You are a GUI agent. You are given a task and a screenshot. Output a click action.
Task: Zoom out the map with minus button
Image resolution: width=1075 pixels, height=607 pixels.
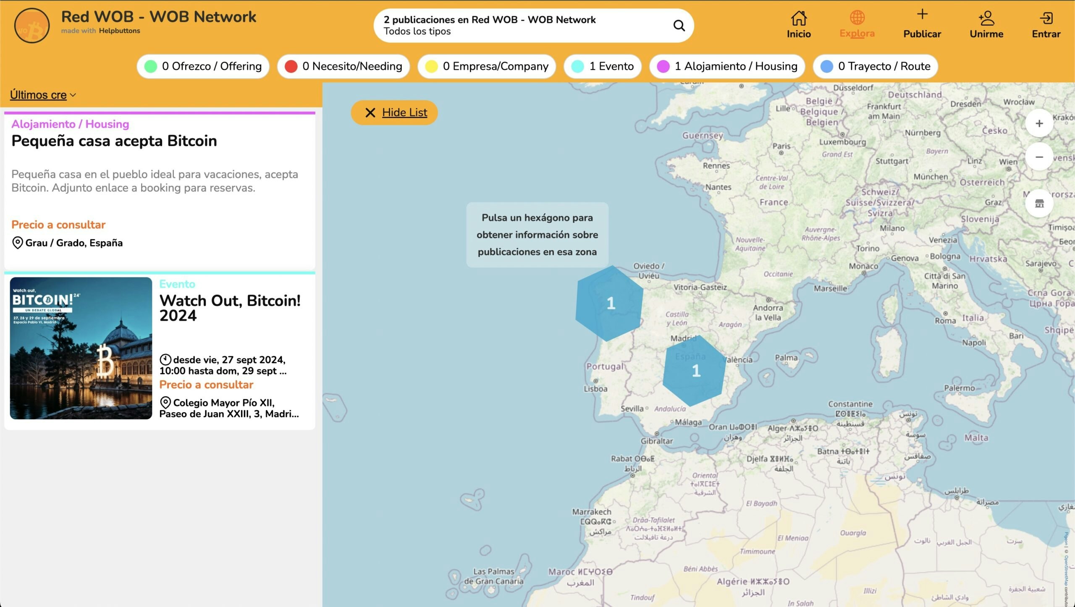[1039, 157]
